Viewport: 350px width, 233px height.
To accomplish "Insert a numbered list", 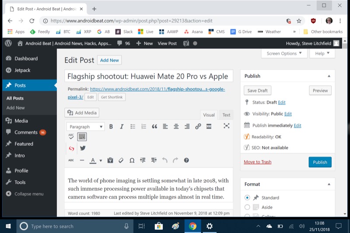I will (144, 127).
